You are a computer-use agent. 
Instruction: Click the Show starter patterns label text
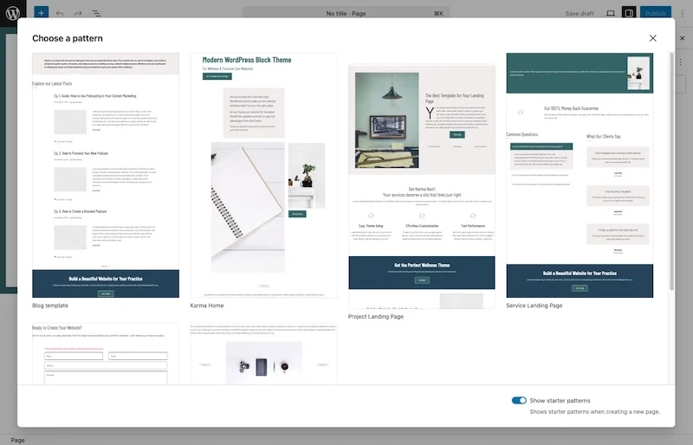tap(560, 400)
